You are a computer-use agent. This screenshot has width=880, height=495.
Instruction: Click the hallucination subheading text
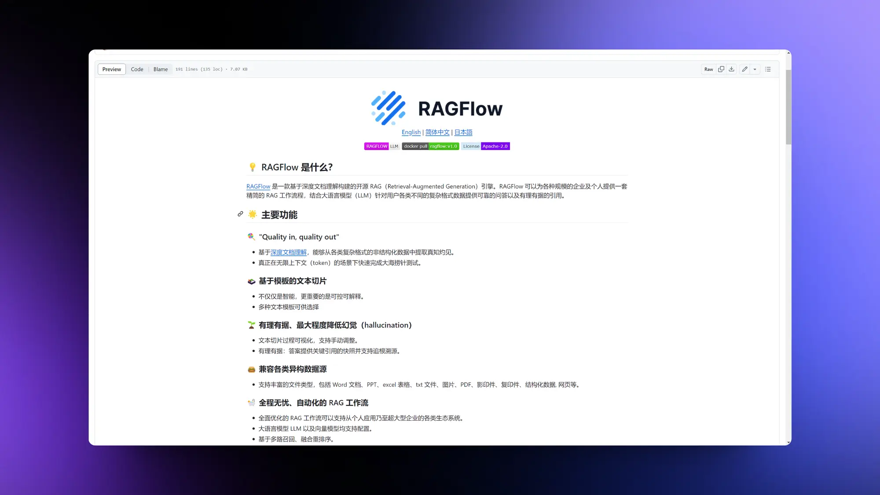[x=330, y=325]
